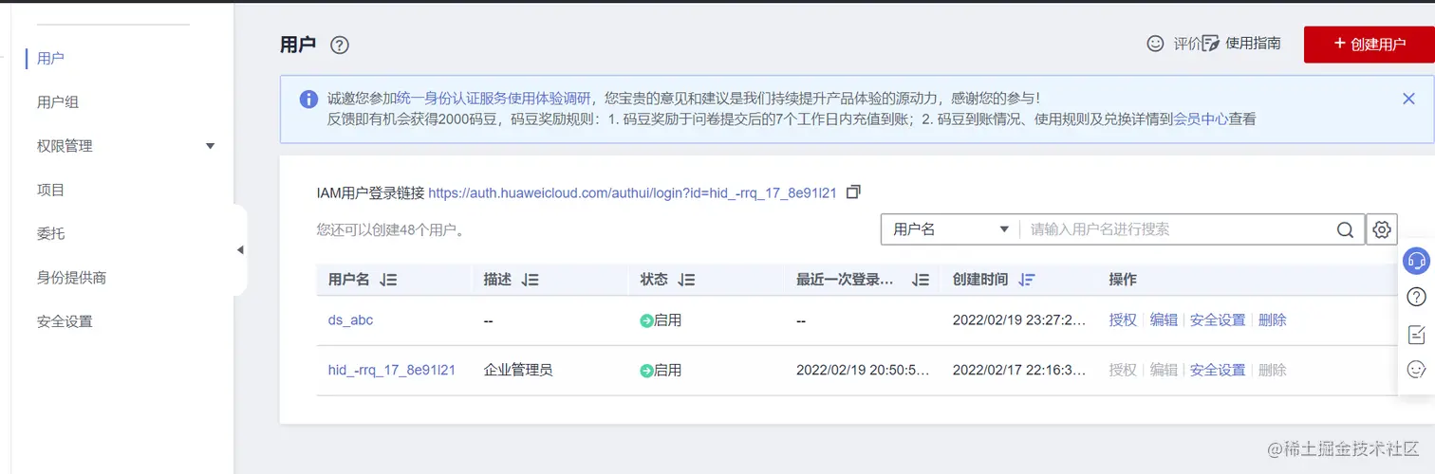This screenshot has width=1435, height=474.
Task: Click 编辑 for ds_abc
Action: coord(1164,320)
